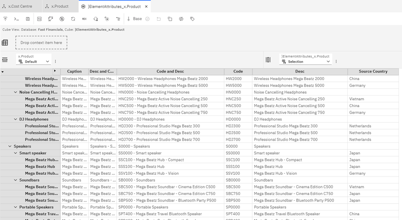The width and height of the screenshot is (402, 220).
Task: Click the undo/discard arrow toolbar icon
Action: click(159, 19)
